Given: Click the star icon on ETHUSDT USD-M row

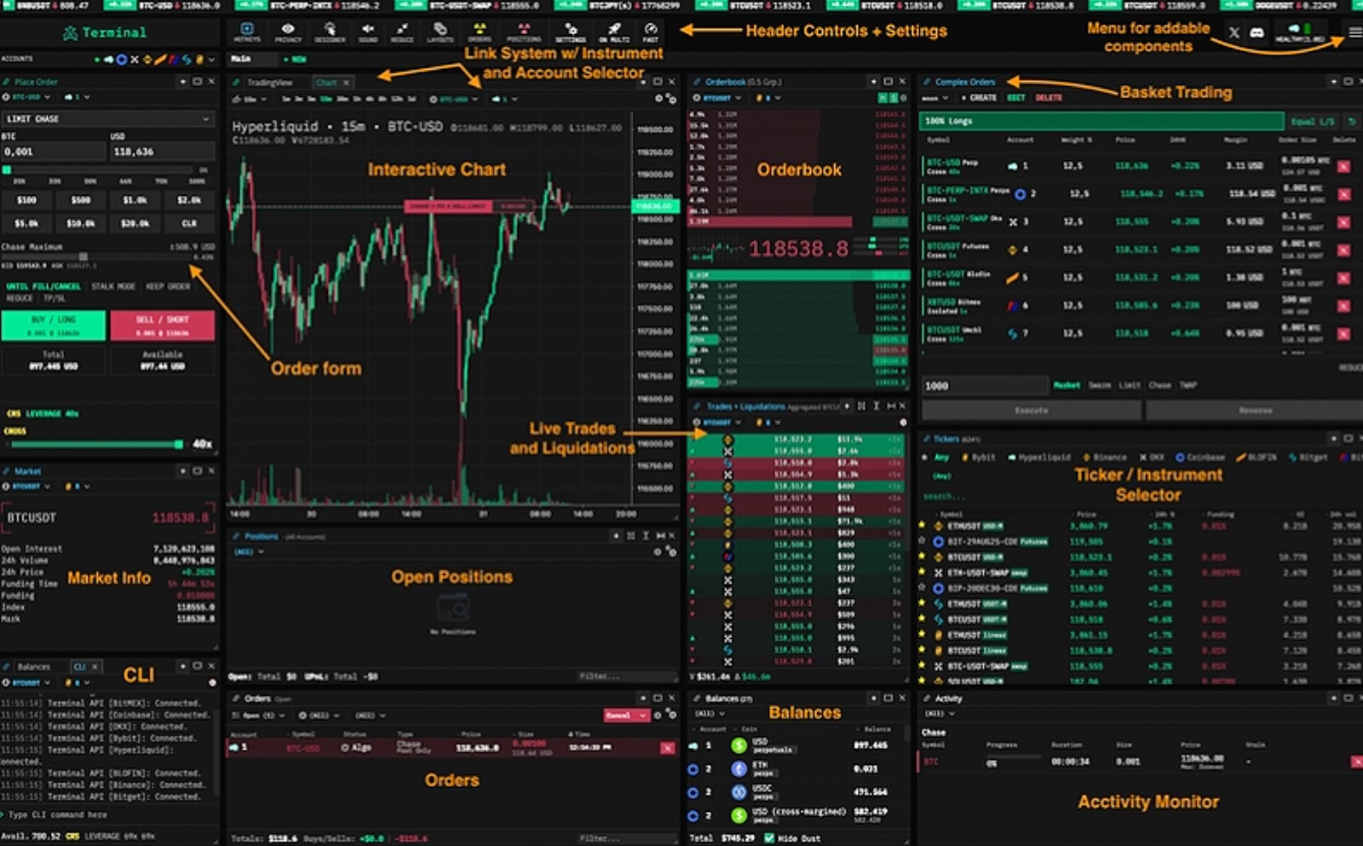Looking at the screenshot, I should (x=923, y=526).
